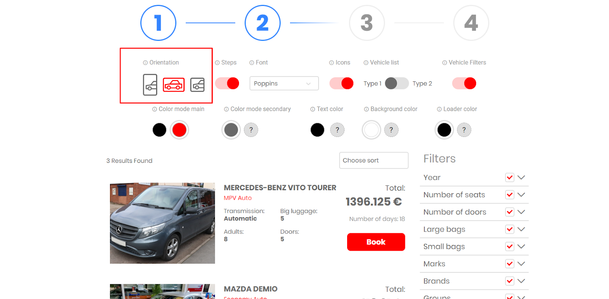Go to step 4 circle
Screen dimensions: 609x299
pos(471,23)
